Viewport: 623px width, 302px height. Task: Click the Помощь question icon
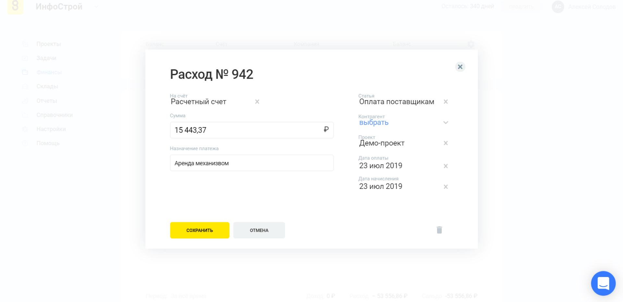click(x=25, y=143)
